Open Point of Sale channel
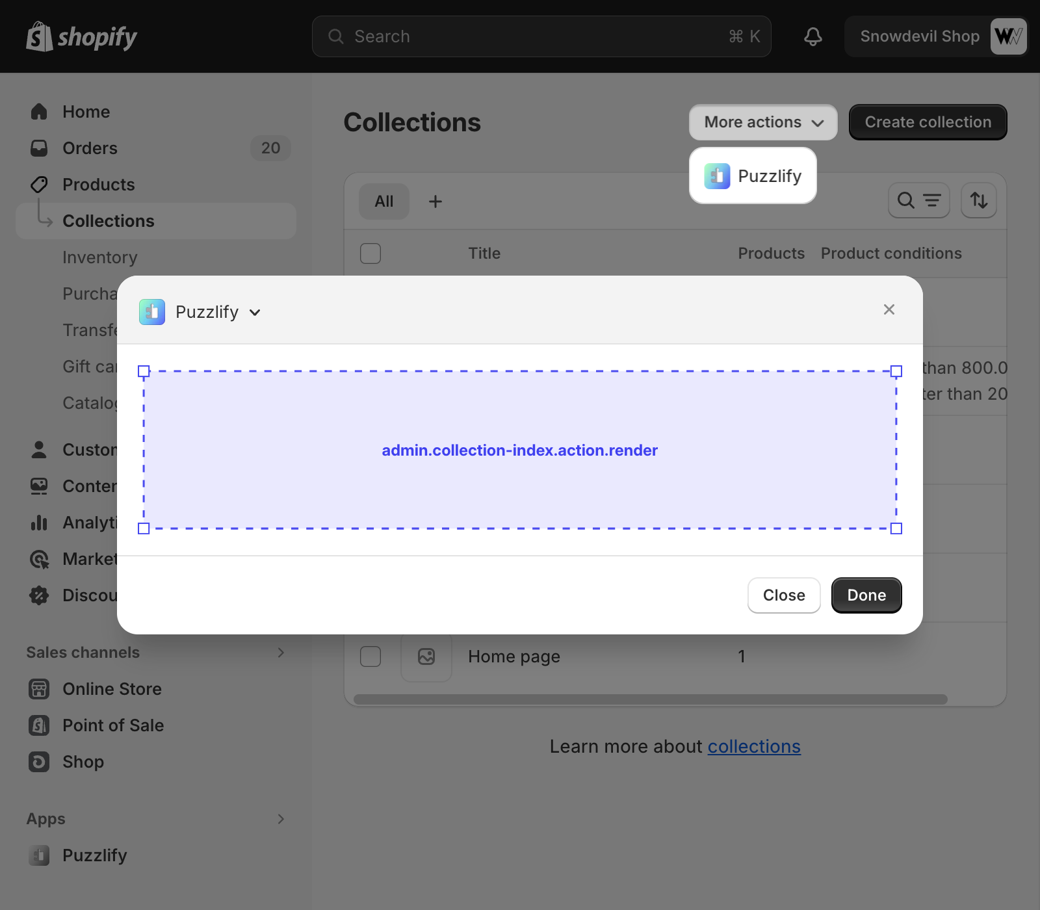1040x910 pixels. coord(112,725)
